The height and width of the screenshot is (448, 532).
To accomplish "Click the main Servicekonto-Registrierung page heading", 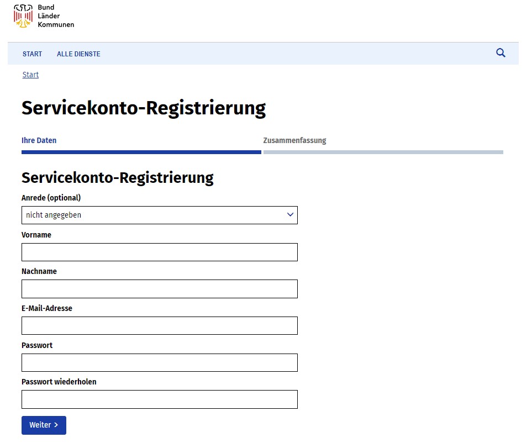I will [x=144, y=108].
